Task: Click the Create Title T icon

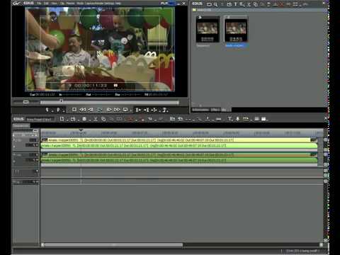Action: coord(229,119)
